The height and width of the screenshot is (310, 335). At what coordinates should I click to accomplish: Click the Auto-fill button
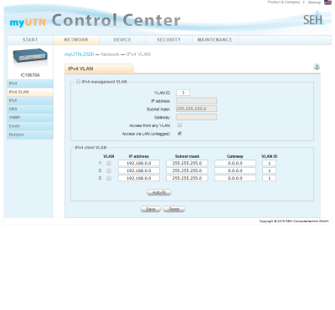click(x=159, y=192)
